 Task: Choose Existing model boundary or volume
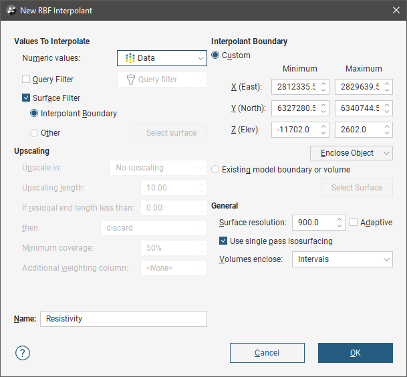pos(216,170)
